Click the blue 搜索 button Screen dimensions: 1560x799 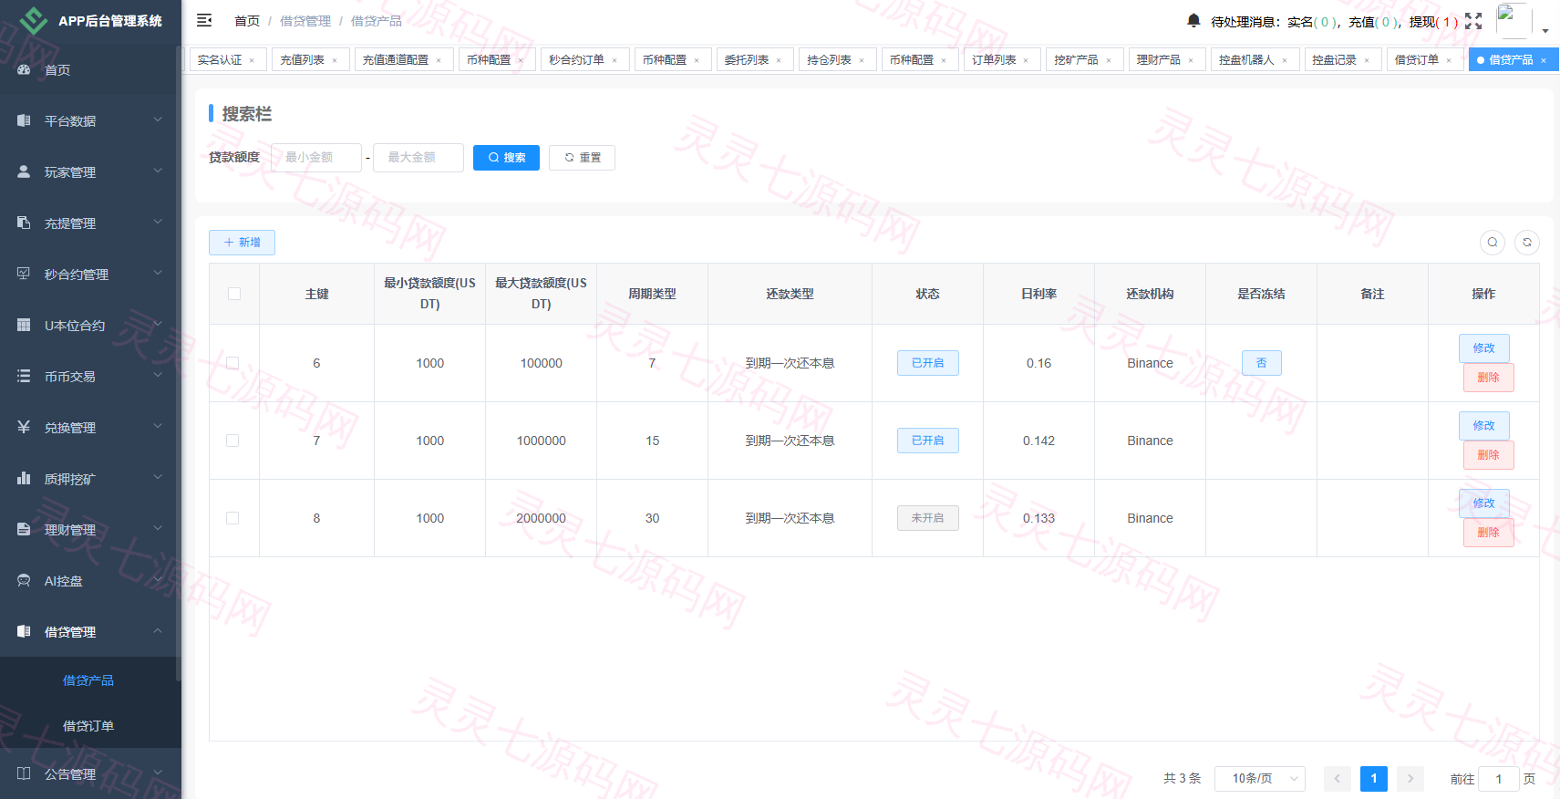coord(506,158)
